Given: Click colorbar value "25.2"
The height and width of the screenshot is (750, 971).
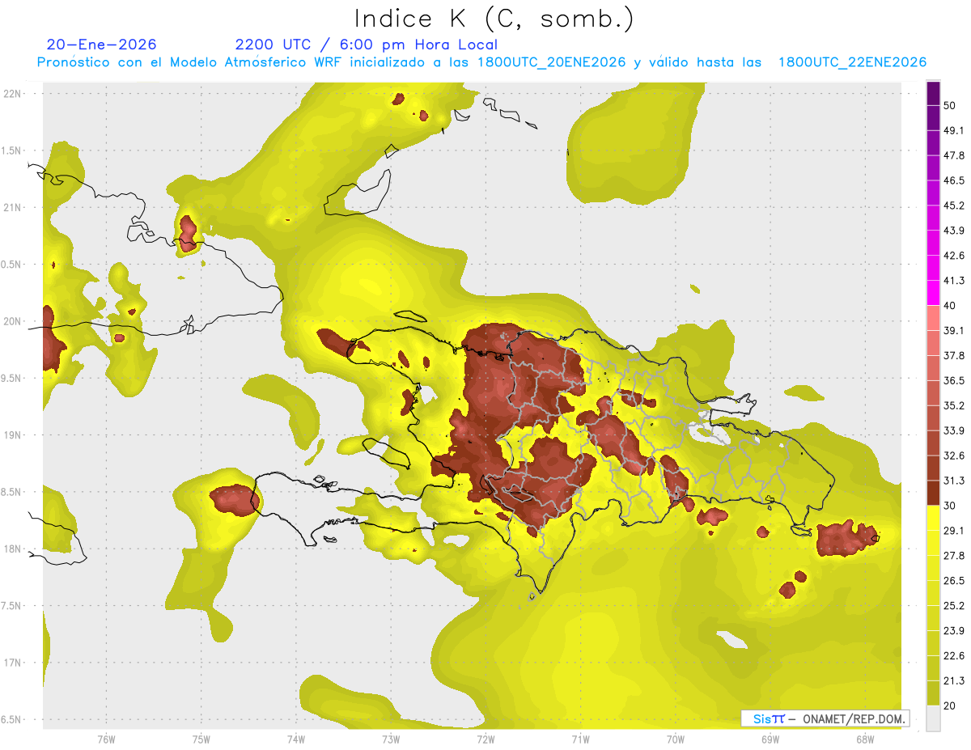Looking at the screenshot, I should point(954,605).
